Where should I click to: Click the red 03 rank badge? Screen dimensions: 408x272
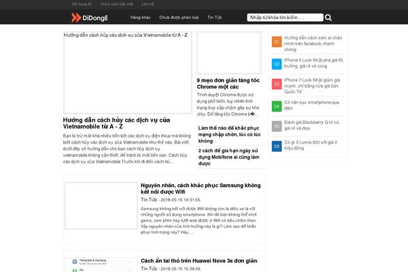[x=277, y=84]
